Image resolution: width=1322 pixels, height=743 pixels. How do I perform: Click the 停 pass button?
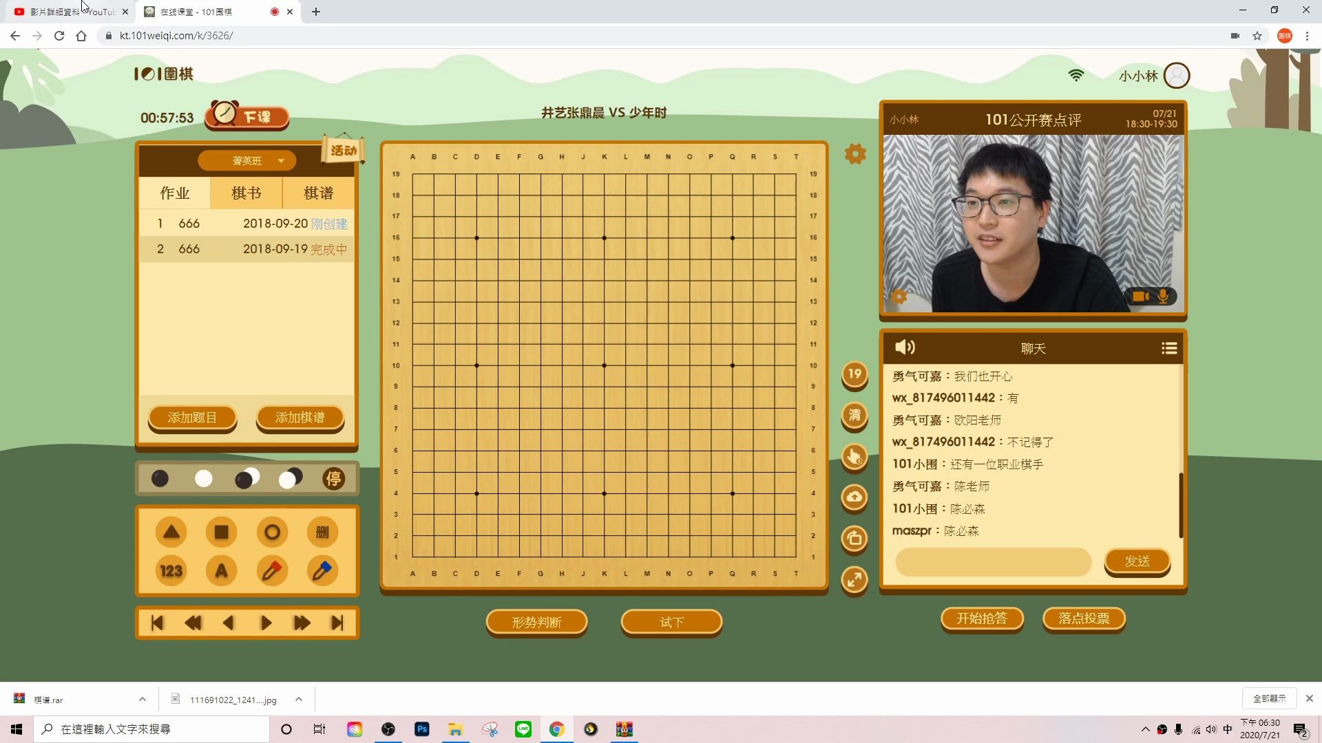pyautogui.click(x=334, y=479)
